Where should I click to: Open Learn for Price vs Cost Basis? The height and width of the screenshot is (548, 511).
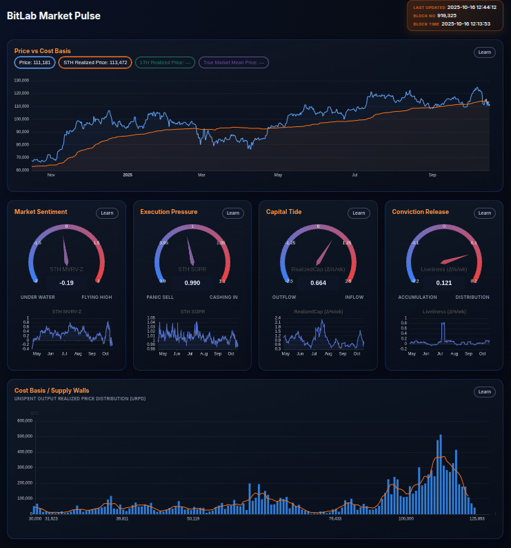485,52
